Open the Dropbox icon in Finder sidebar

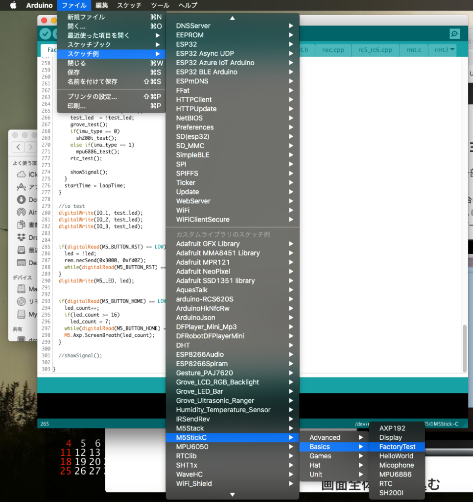point(21,237)
